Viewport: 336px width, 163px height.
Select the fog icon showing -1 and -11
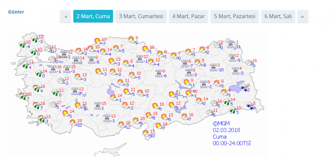pos(231,44)
